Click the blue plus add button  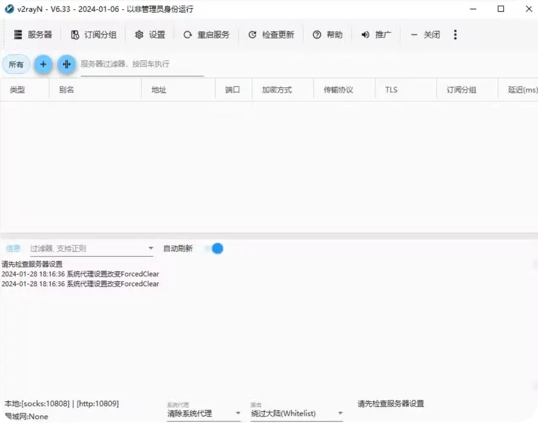(x=43, y=64)
